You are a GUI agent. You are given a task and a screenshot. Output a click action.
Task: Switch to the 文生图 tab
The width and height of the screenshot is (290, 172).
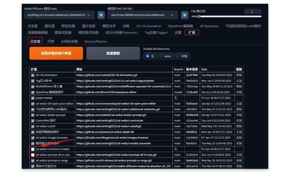pos(32,26)
